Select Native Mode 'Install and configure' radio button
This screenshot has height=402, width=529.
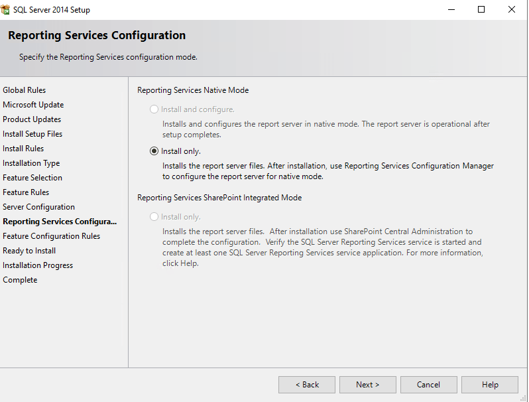tap(154, 109)
